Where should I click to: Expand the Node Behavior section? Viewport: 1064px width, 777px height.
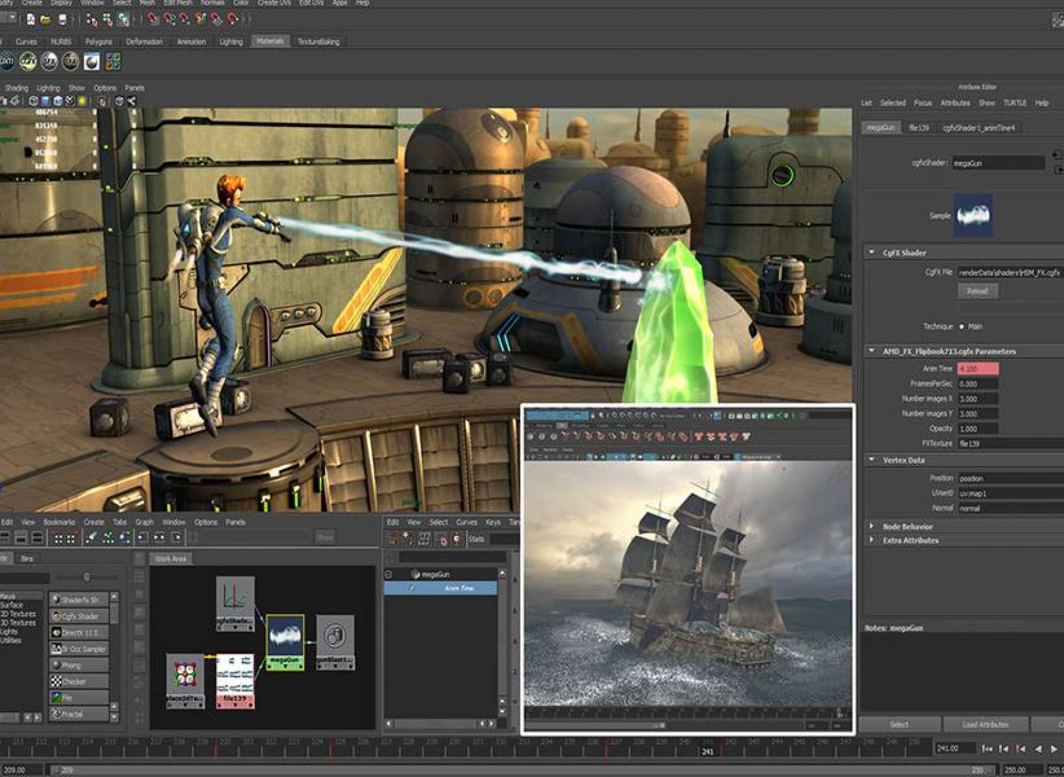click(872, 527)
